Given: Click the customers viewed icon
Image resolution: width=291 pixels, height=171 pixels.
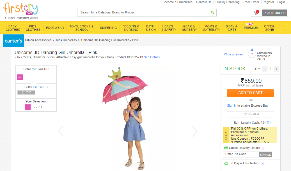Looking at the screenshot, I should (x=252, y=53).
